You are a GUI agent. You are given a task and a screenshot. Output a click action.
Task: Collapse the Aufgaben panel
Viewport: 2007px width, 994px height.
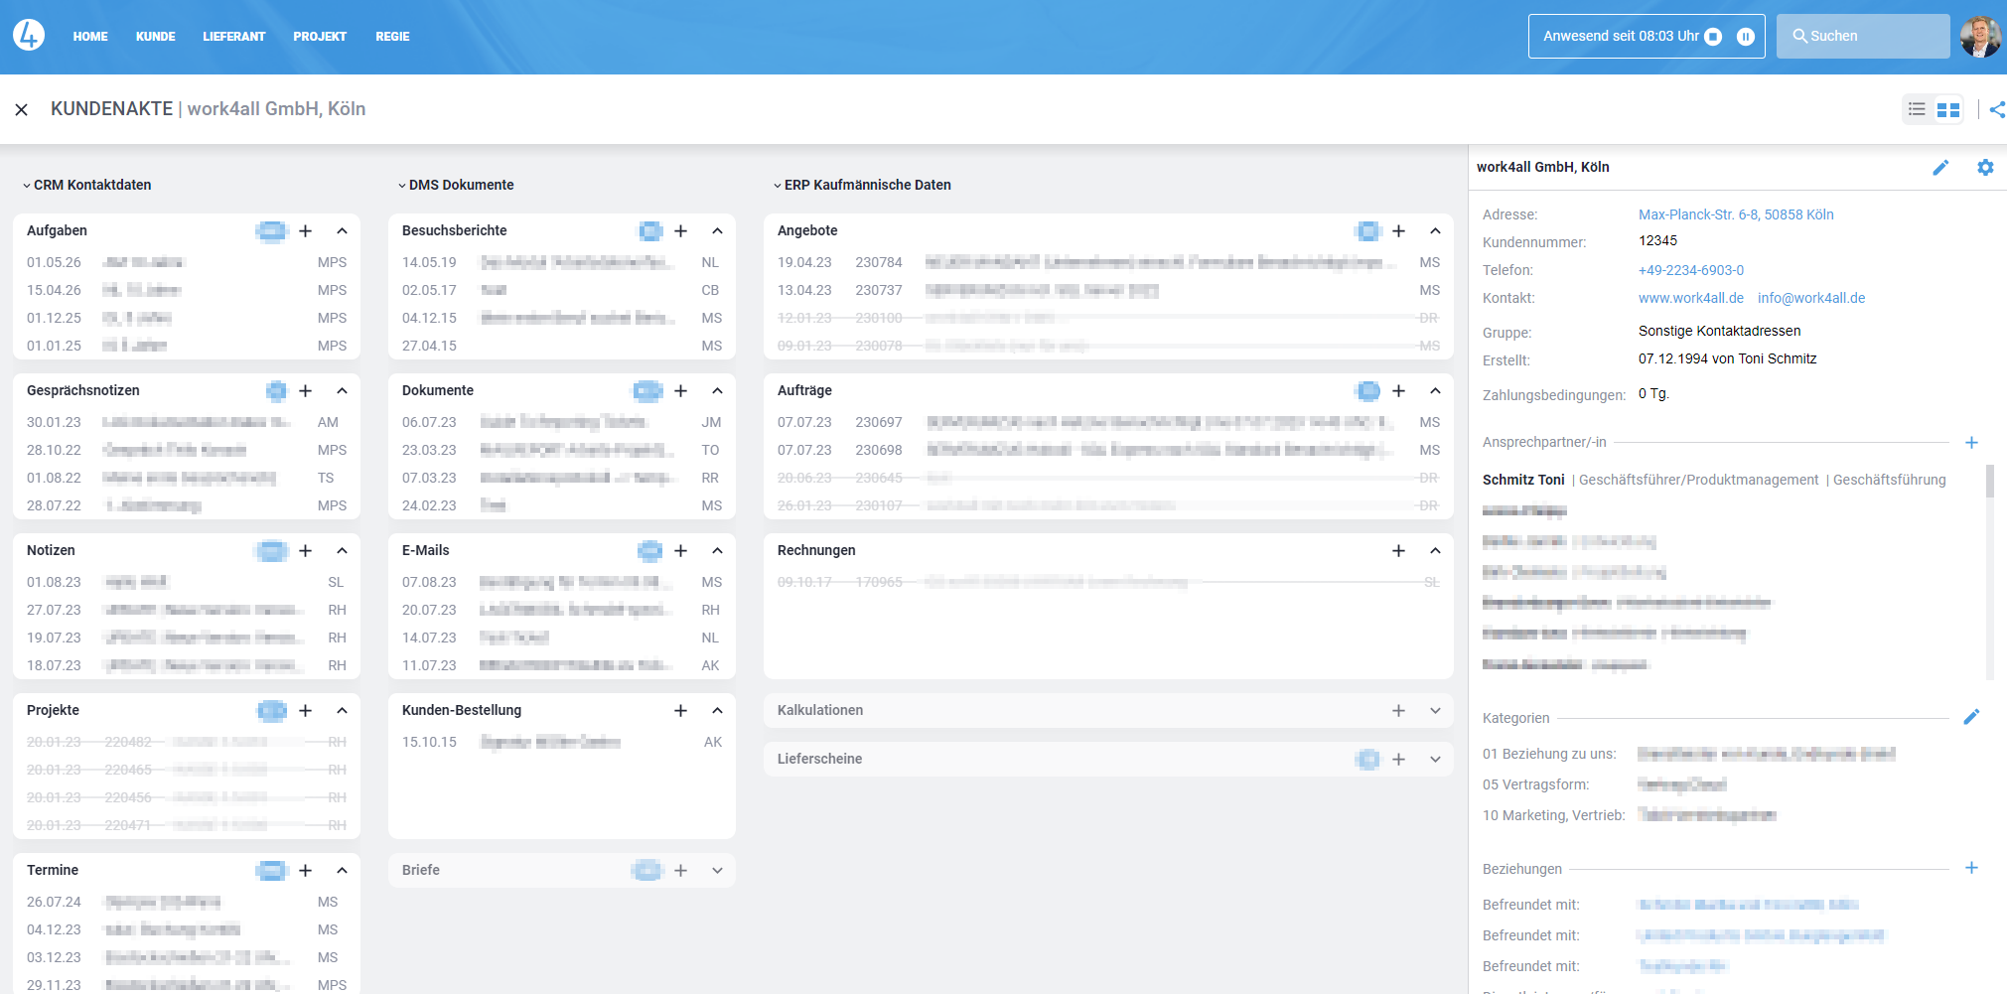click(x=342, y=230)
